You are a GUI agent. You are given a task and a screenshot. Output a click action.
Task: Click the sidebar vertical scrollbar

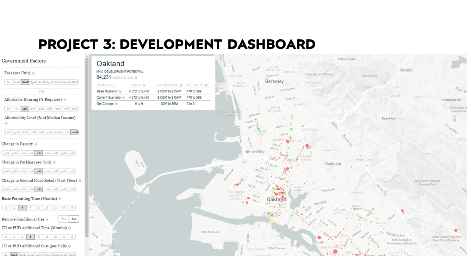[87, 147]
